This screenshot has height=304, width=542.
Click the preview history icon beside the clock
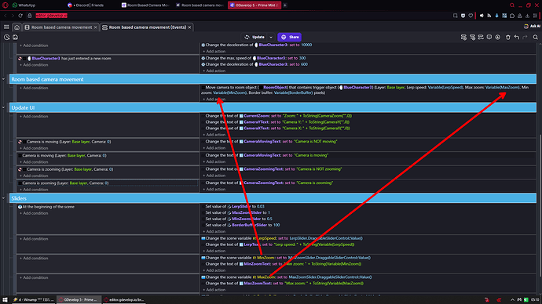pos(15,38)
